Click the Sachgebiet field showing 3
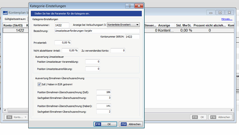Viewport: 239px width, 135px height. [104, 98]
